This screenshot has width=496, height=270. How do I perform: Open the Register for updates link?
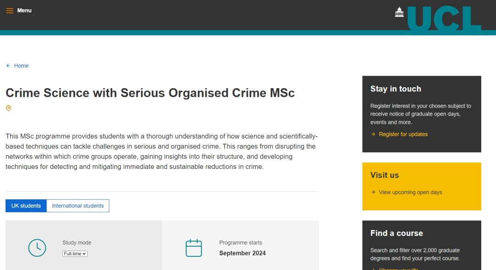pyautogui.click(x=403, y=135)
